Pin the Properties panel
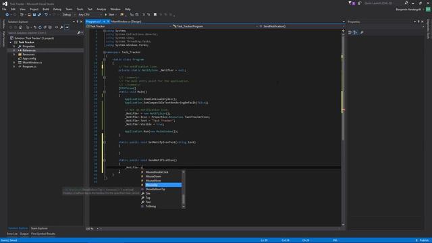432x243 pixels. tap(418, 22)
